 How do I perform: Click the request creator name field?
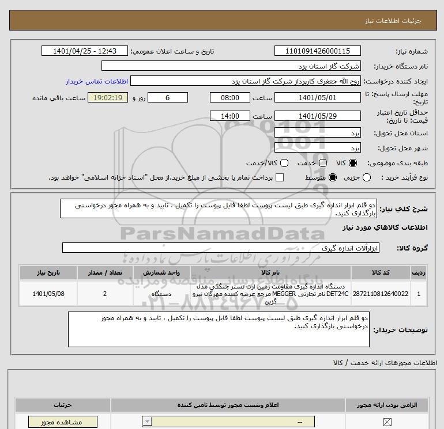coord(246,81)
